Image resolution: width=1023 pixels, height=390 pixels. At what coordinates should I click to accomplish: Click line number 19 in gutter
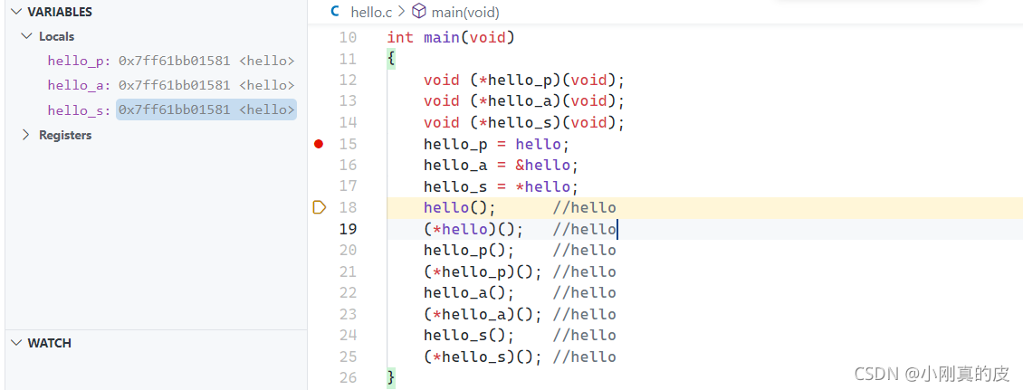click(349, 229)
